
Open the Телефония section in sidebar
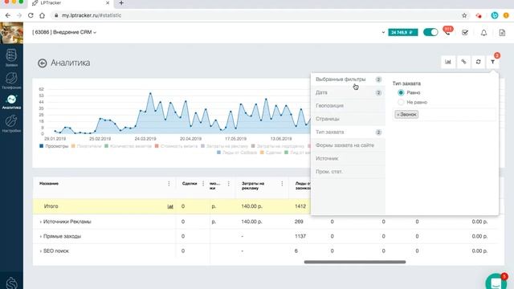coord(11,80)
